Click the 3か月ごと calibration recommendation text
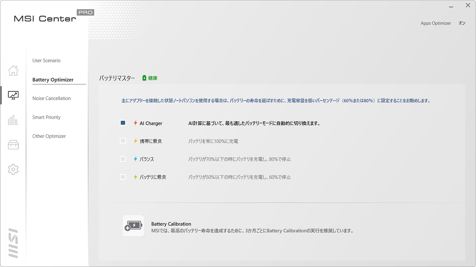Image resolution: width=476 pixels, height=267 pixels. [252, 231]
